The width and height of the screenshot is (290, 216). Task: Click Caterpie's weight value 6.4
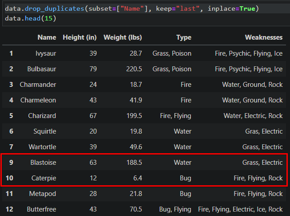coord(137,178)
